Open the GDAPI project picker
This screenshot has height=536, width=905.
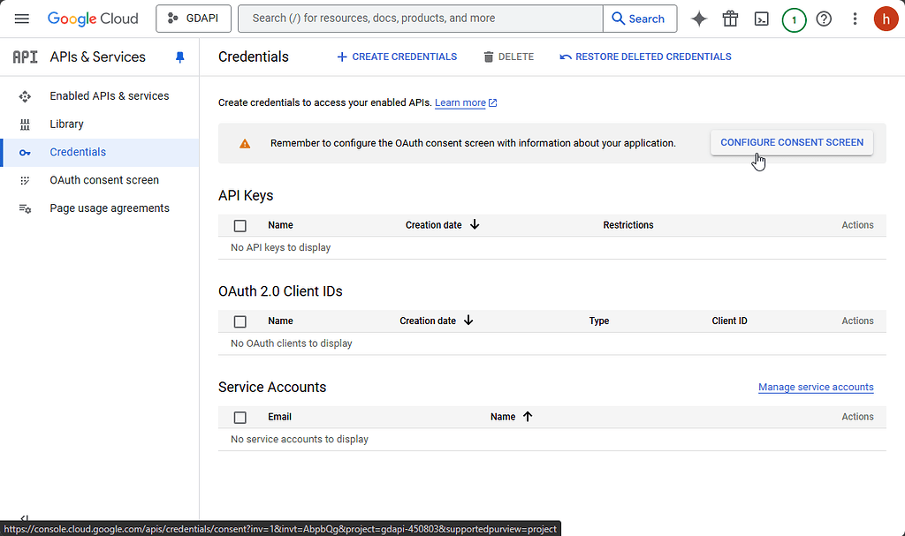coord(194,19)
